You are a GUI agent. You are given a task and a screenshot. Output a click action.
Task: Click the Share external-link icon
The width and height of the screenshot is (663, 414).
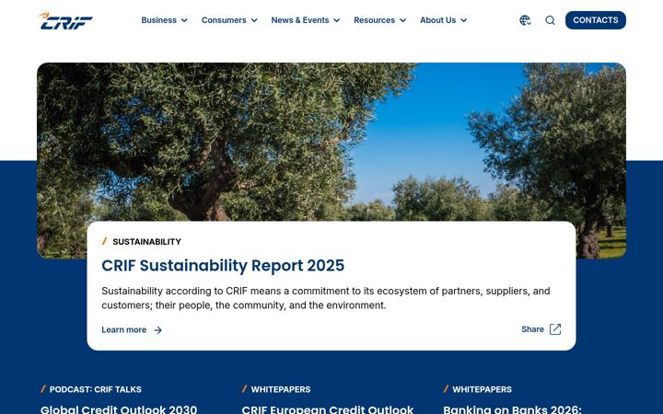click(555, 329)
